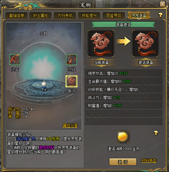Click the 激活 button

(x=123, y=162)
